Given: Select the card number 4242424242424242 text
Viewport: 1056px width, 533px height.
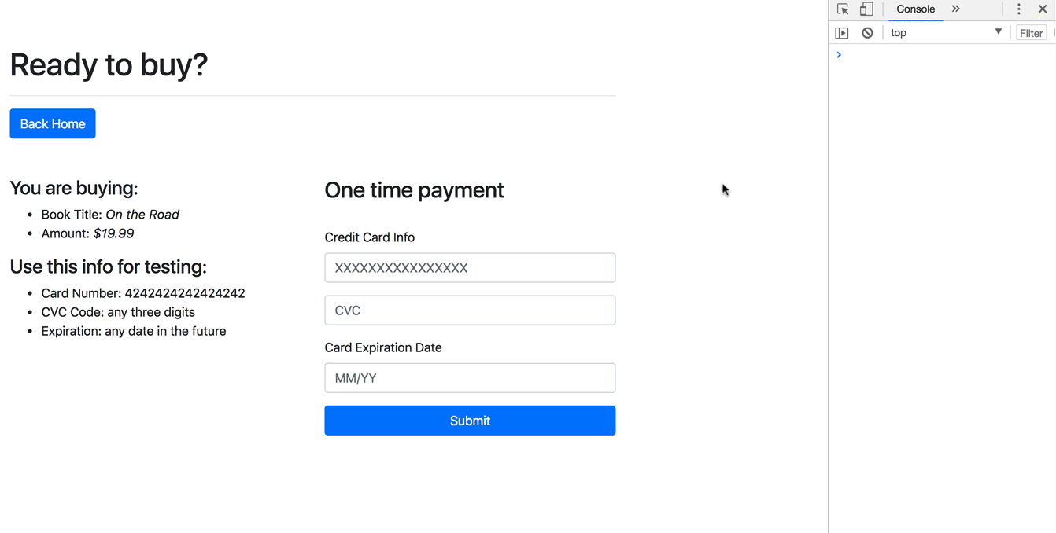Looking at the screenshot, I should pyautogui.click(x=185, y=292).
